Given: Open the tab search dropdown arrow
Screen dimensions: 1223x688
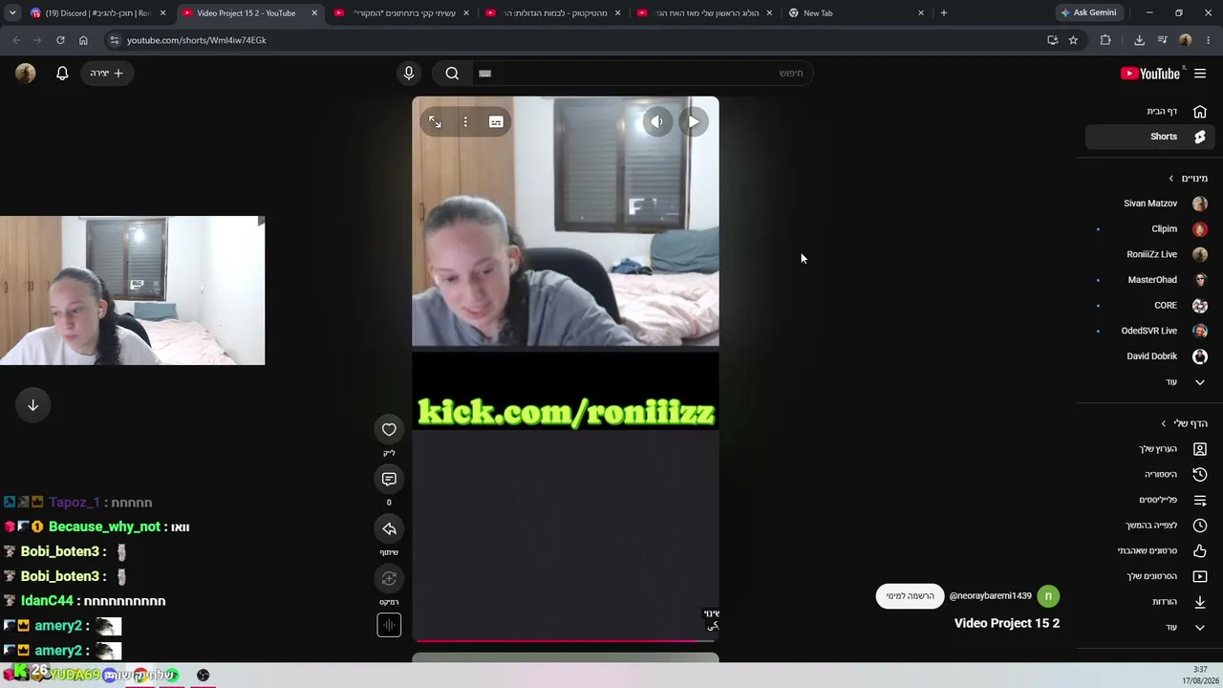Looking at the screenshot, I should click(12, 13).
